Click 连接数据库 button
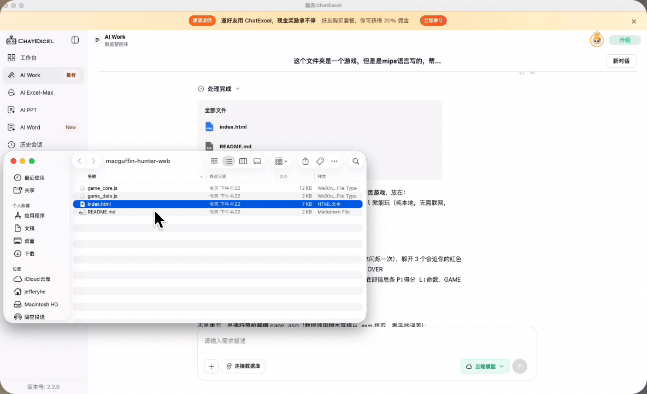Viewport: 647px width, 394px height. click(x=244, y=366)
